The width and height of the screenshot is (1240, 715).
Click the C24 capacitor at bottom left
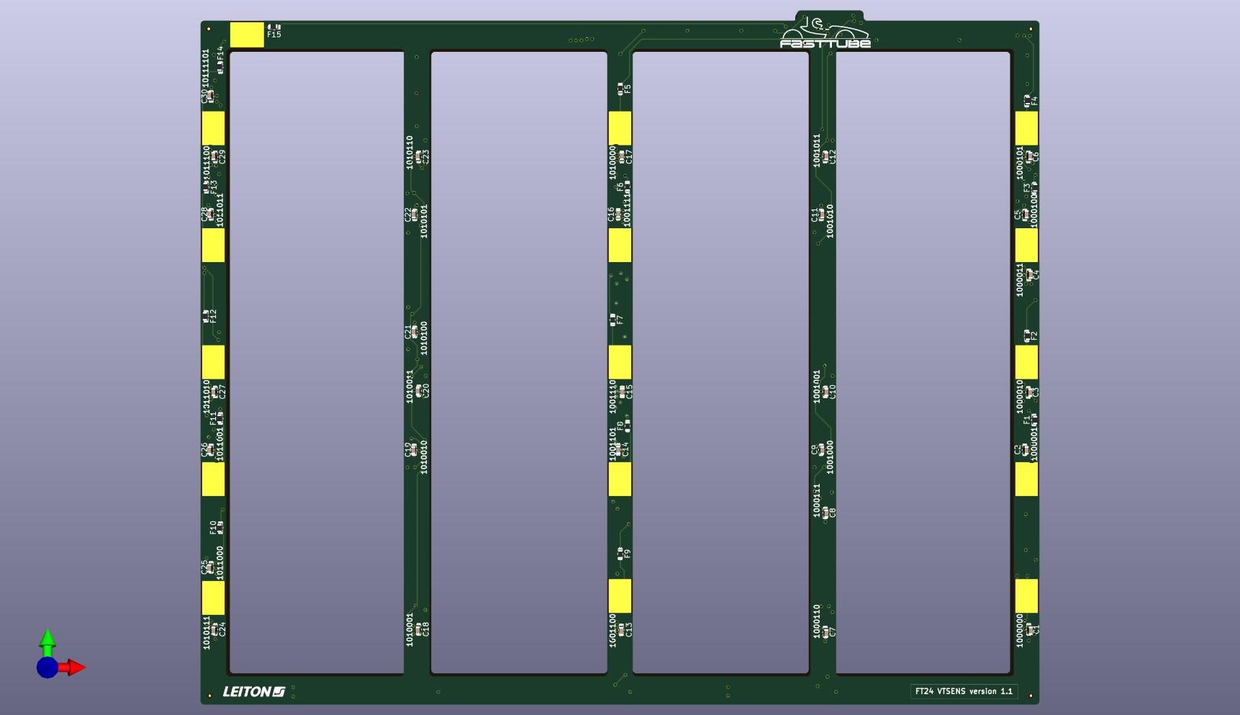tap(215, 630)
